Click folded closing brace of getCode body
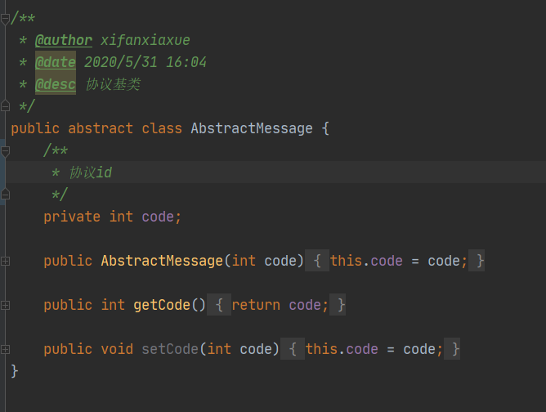This screenshot has width=546, height=412. click(341, 305)
